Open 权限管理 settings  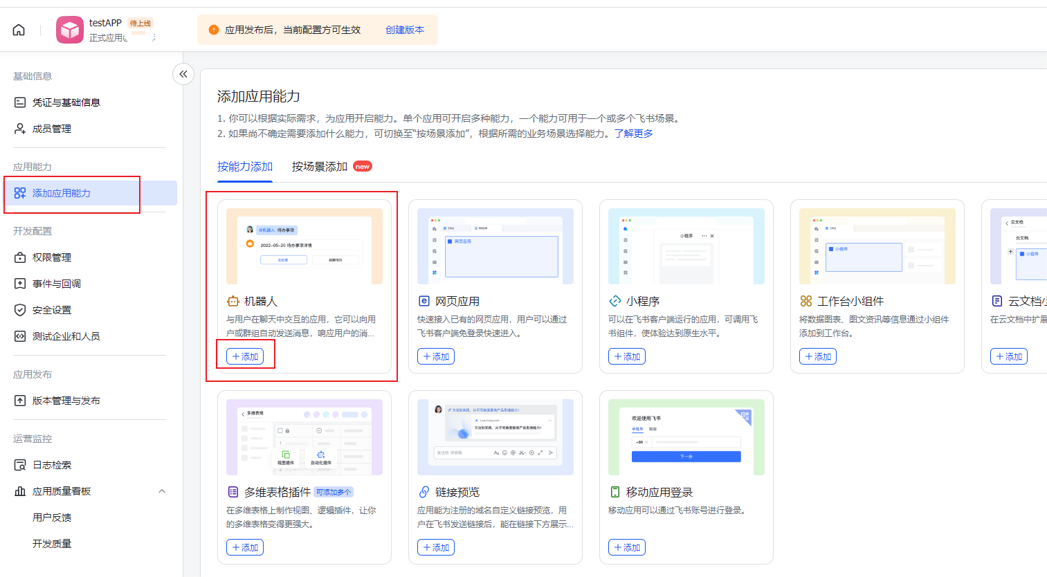[51, 257]
